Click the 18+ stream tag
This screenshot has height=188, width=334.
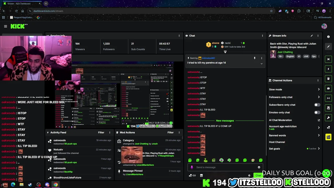coord(281,56)
